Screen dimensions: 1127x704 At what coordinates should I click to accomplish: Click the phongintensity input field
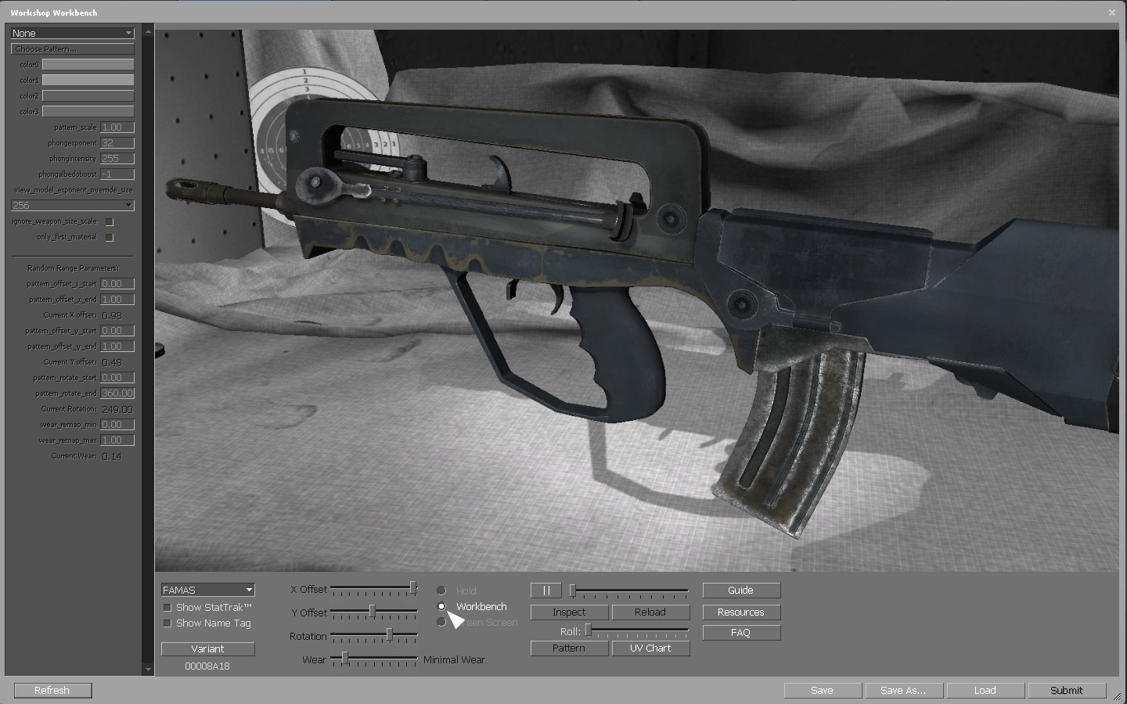coord(117,159)
